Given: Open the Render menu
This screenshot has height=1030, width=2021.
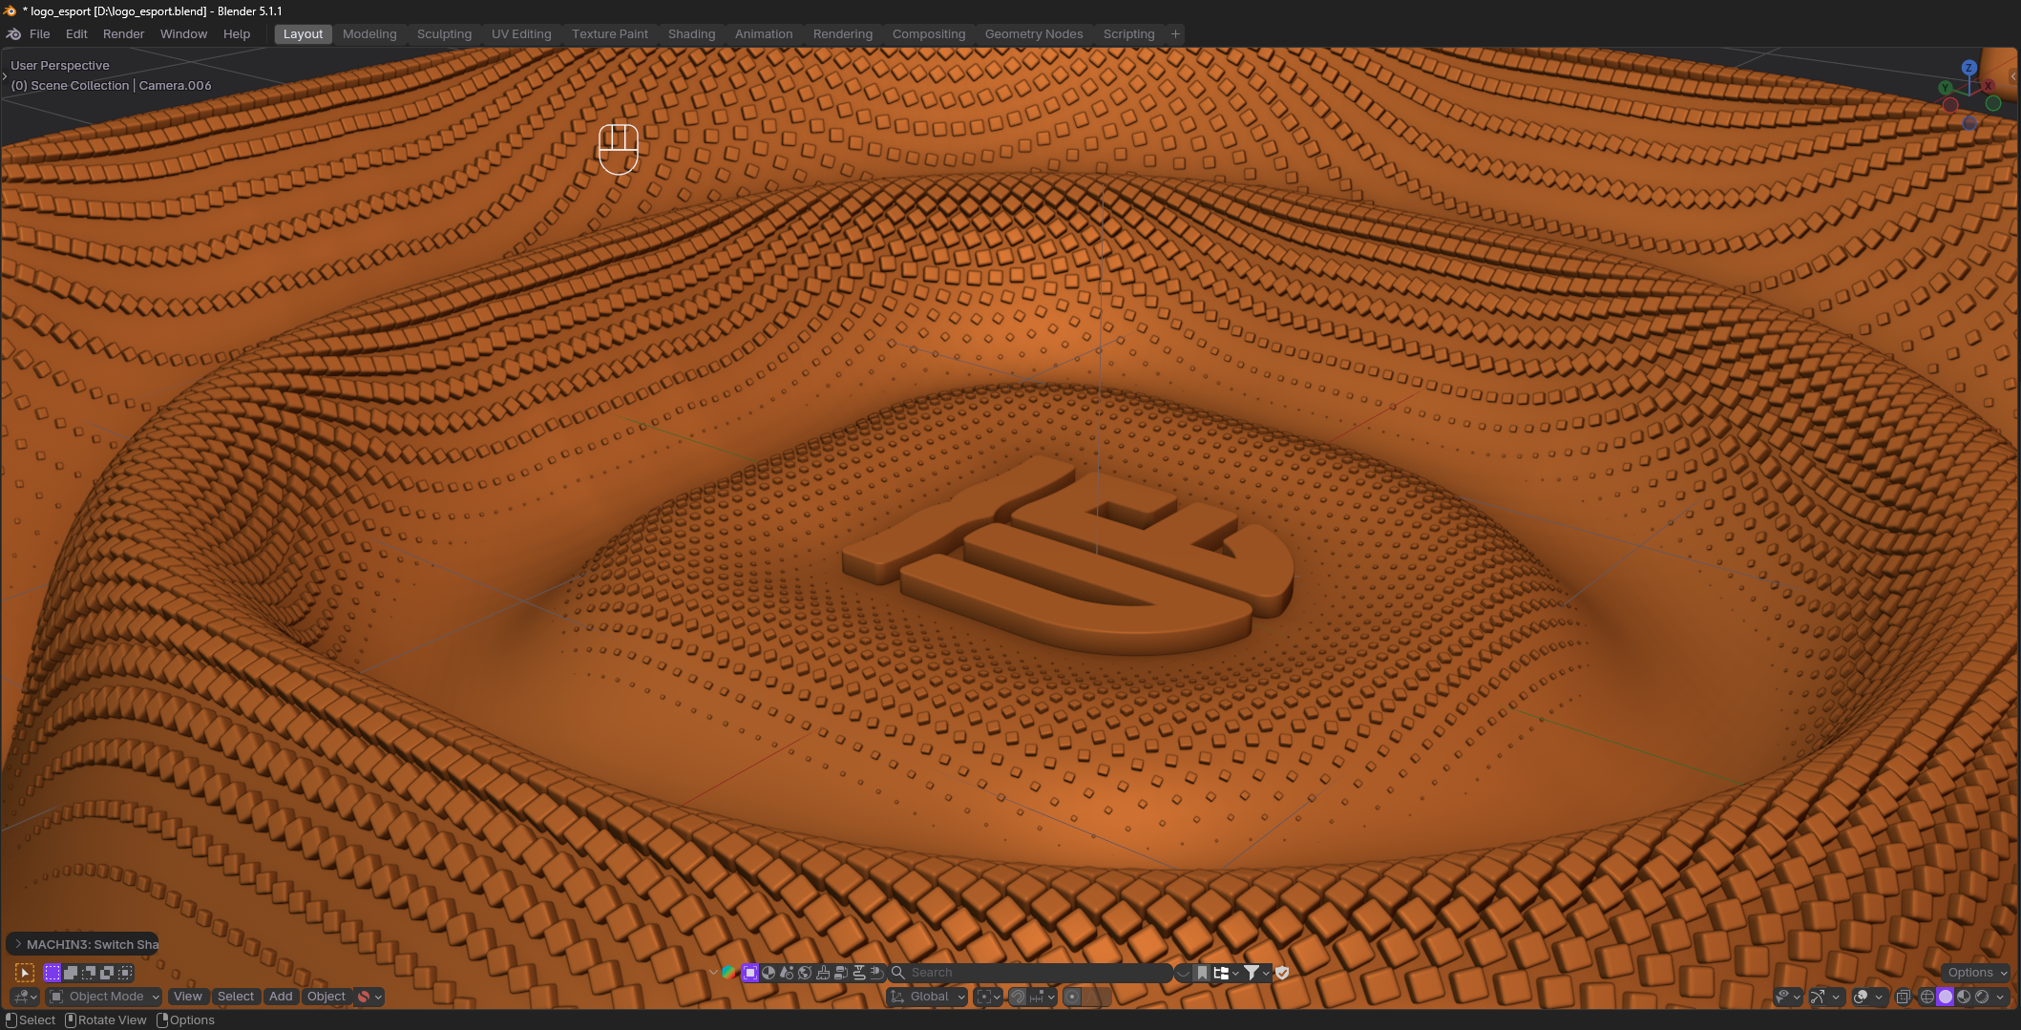Looking at the screenshot, I should pyautogui.click(x=123, y=34).
